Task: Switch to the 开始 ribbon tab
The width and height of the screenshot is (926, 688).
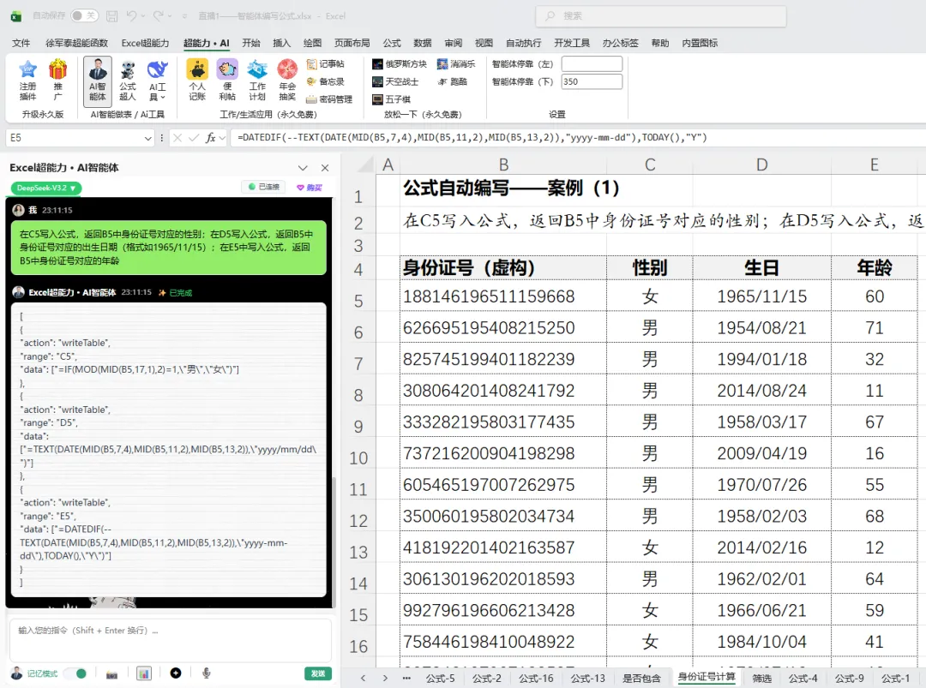Action: click(x=251, y=43)
